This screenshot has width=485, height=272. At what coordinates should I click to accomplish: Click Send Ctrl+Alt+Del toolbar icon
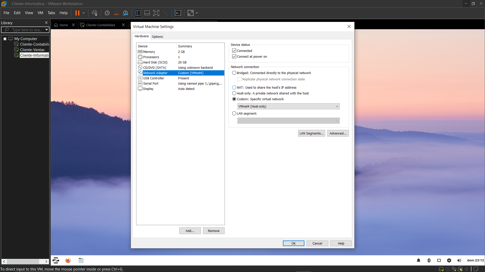94,13
